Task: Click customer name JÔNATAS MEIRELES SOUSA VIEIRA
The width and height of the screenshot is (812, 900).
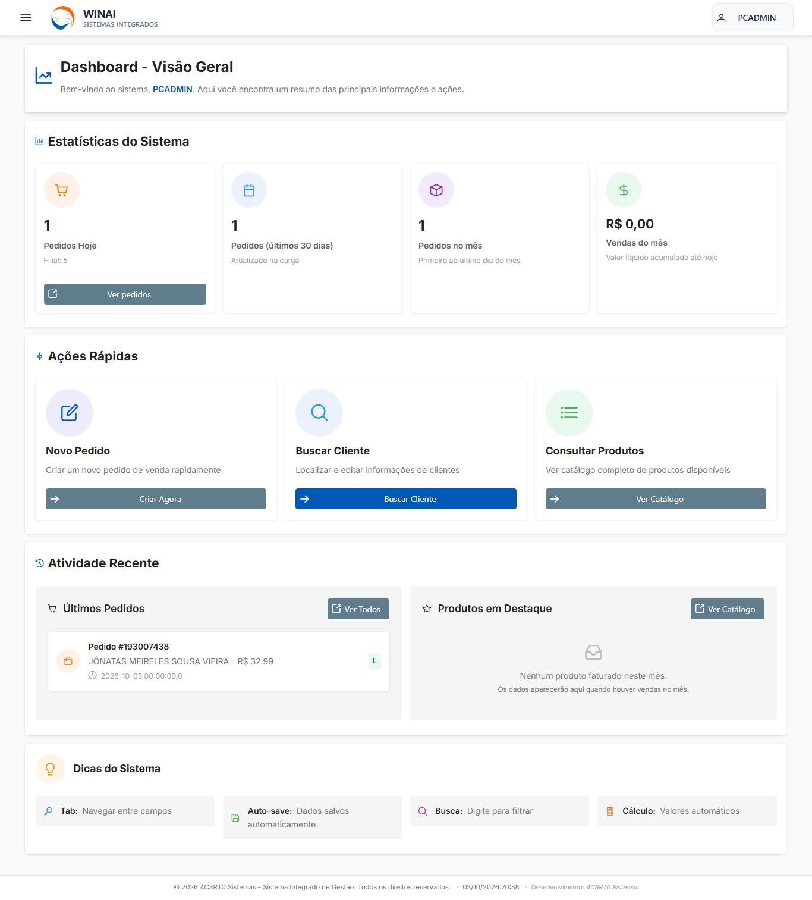Action: click(x=159, y=661)
